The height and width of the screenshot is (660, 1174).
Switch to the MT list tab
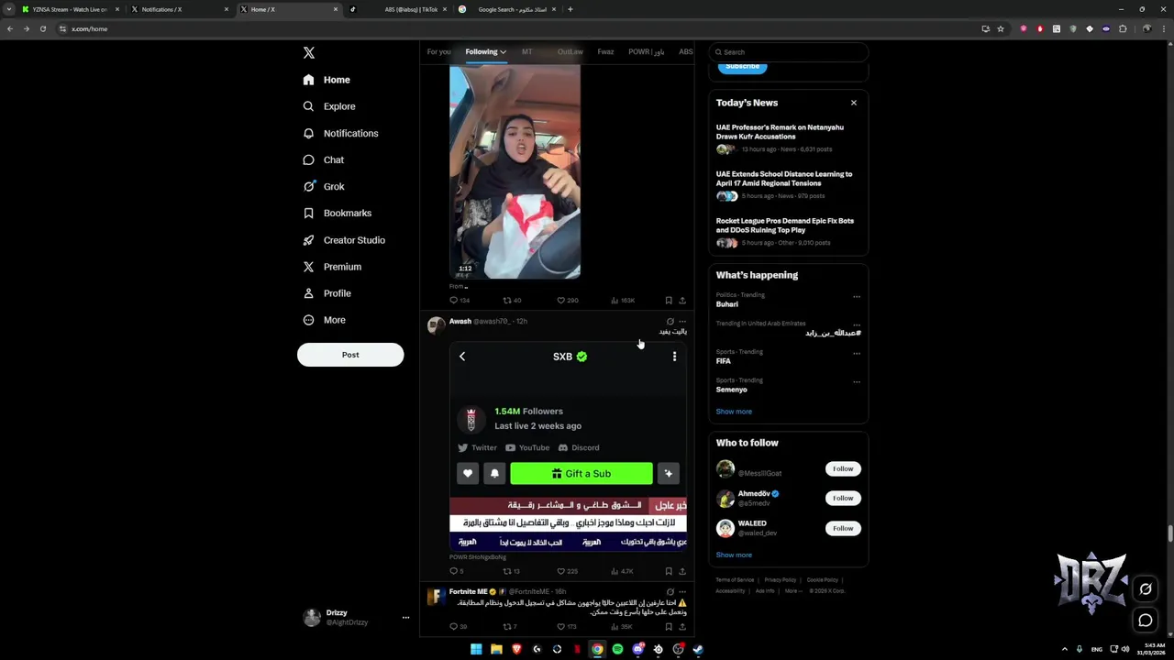pos(526,52)
